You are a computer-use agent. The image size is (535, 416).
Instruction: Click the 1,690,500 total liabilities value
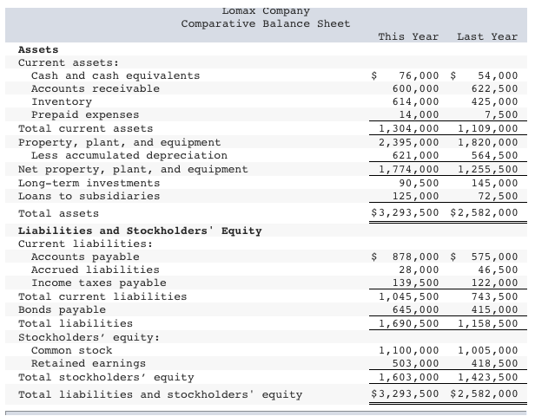(x=409, y=323)
